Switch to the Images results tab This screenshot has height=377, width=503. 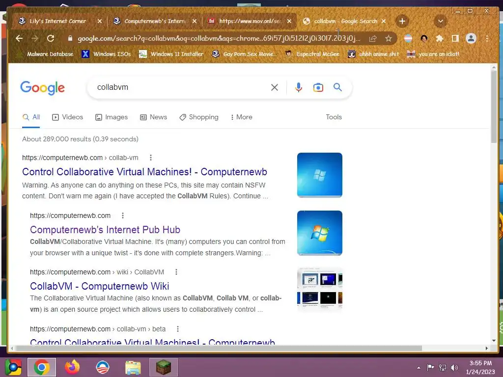coord(112,117)
